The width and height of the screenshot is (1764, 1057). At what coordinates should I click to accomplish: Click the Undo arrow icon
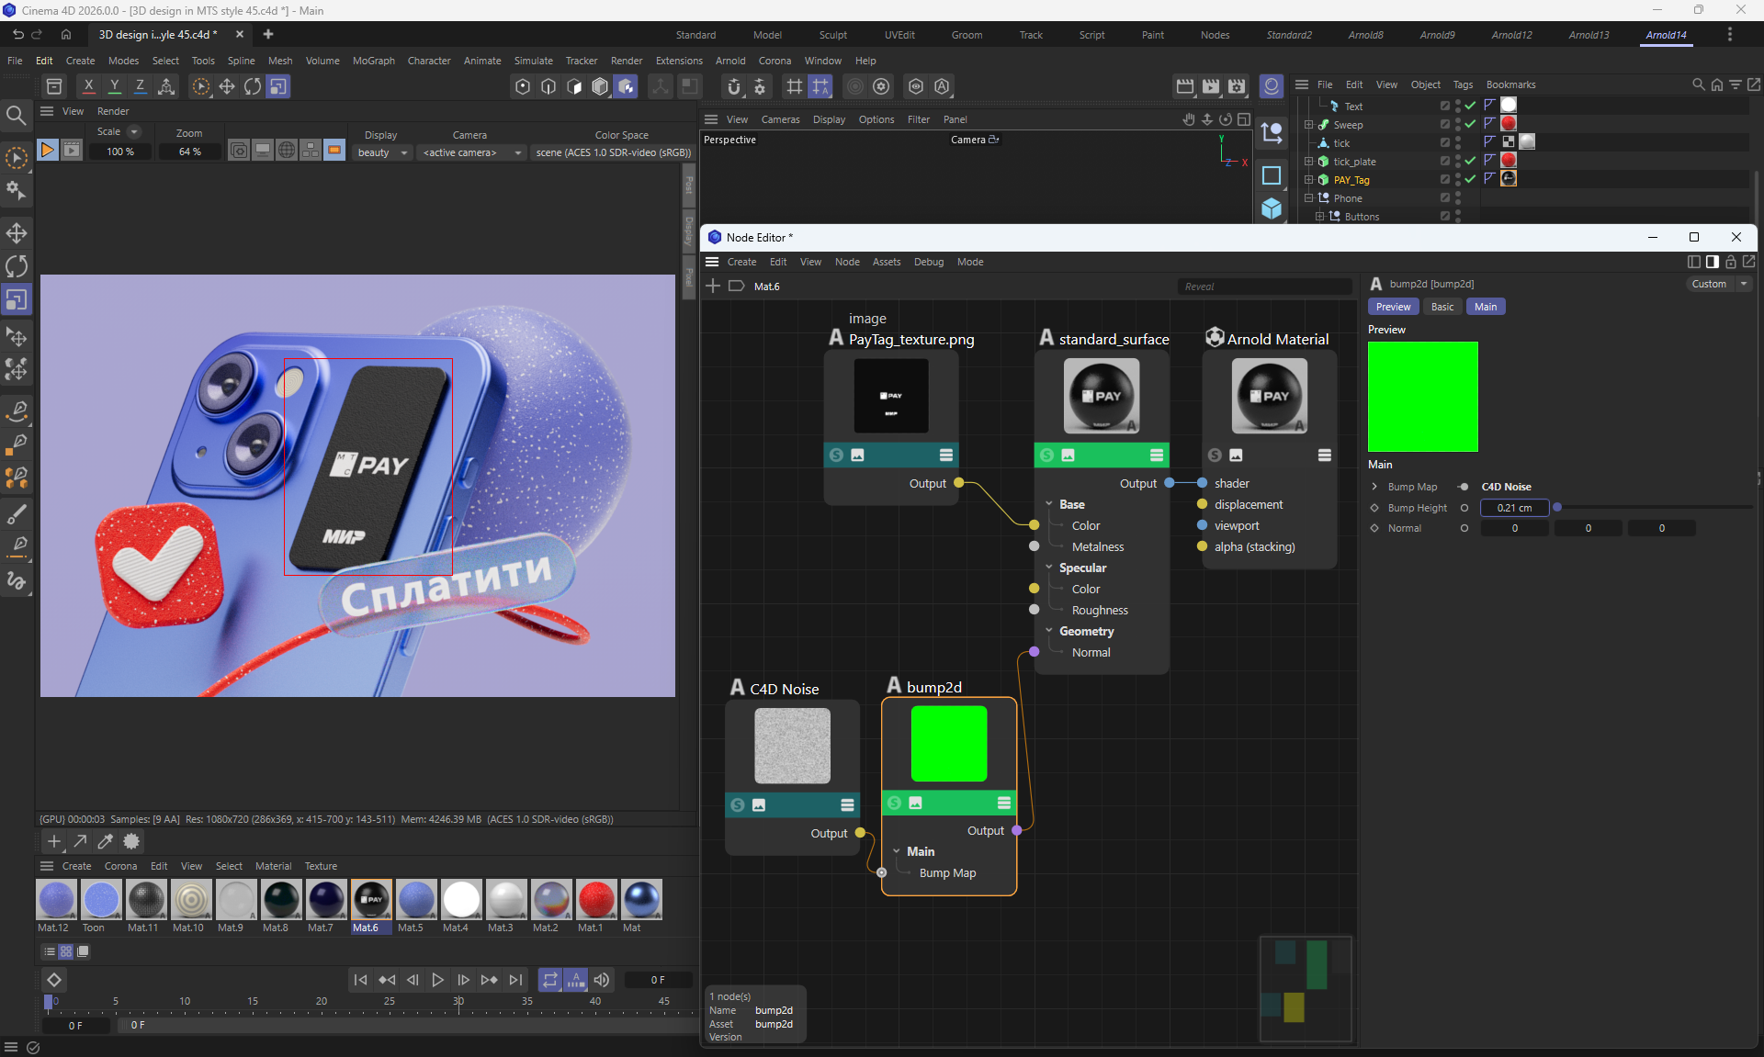pyautogui.click(x=17, y=34)
